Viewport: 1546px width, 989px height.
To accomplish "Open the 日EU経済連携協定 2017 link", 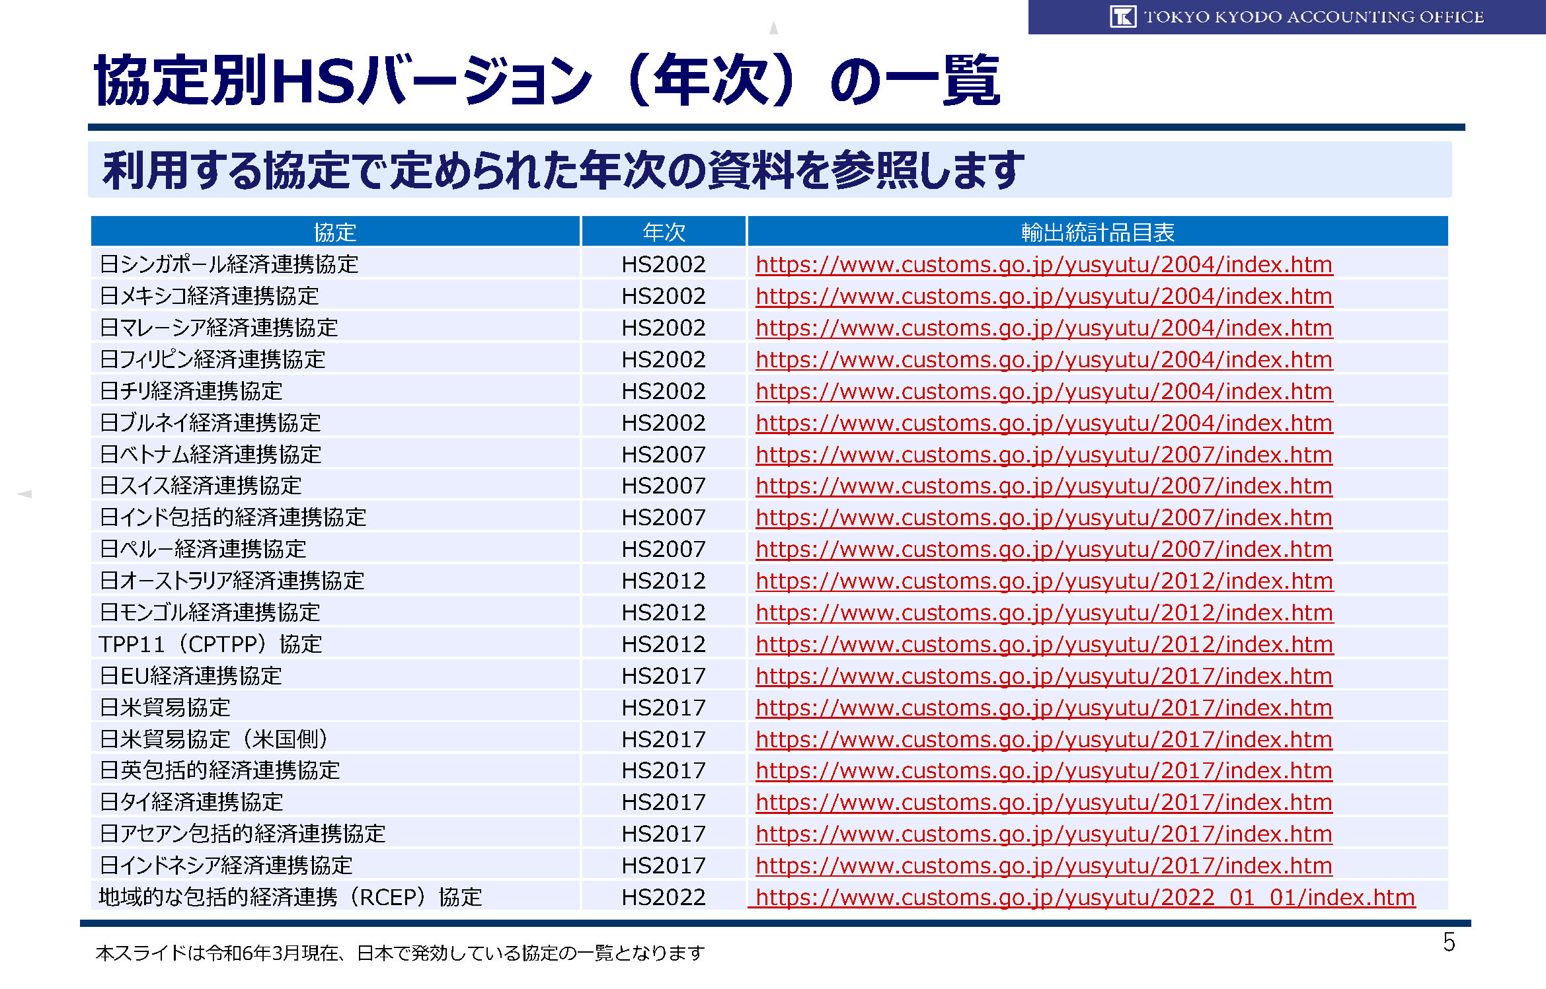I will point(1044,676).
